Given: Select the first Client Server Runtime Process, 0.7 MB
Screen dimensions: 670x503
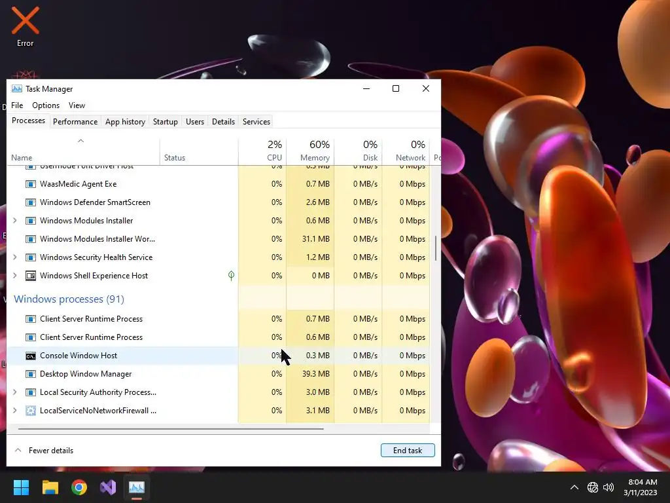Looking at the screenshot, I should [219, 319].
